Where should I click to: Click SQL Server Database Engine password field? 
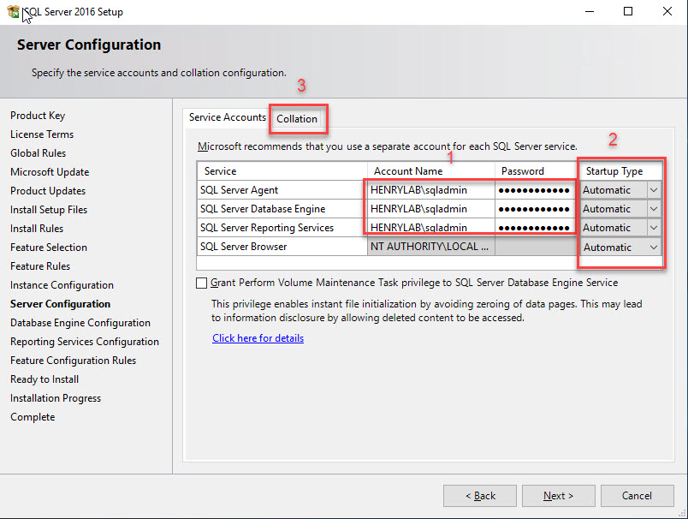point(535,208)
